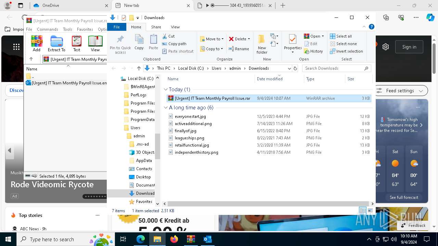The image size is (438, 246).
Task: Click See full forecast link
Action: [x=404, y=197]
